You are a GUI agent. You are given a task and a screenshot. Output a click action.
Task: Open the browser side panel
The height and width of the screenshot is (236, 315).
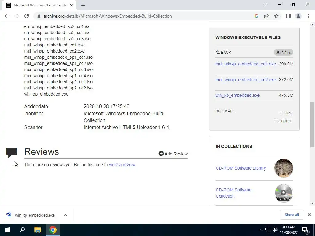click(x=289, y=16)
